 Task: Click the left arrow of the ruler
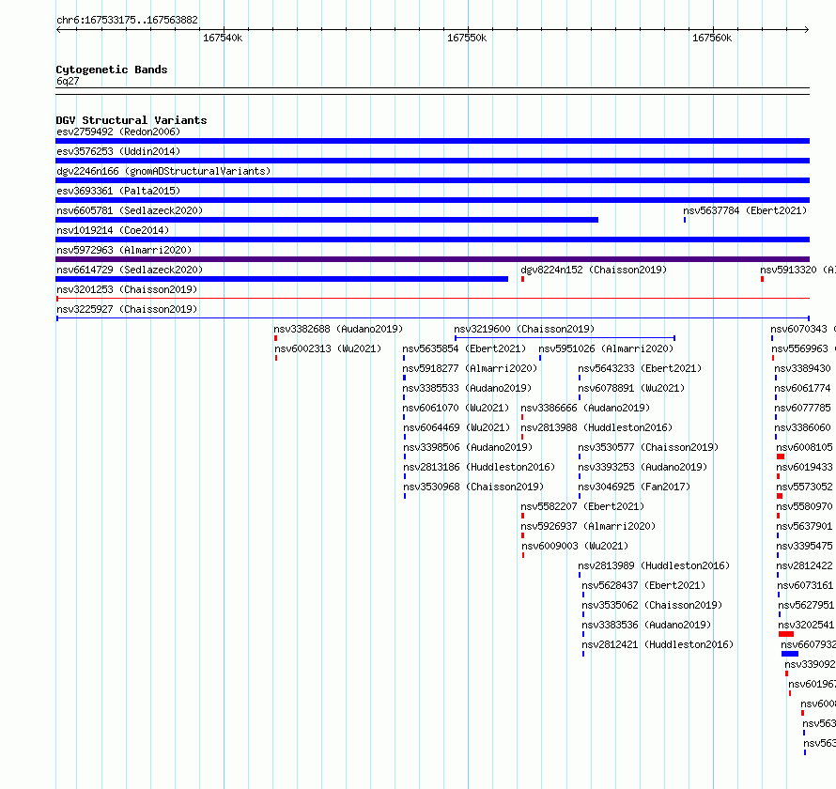(58, 30)
